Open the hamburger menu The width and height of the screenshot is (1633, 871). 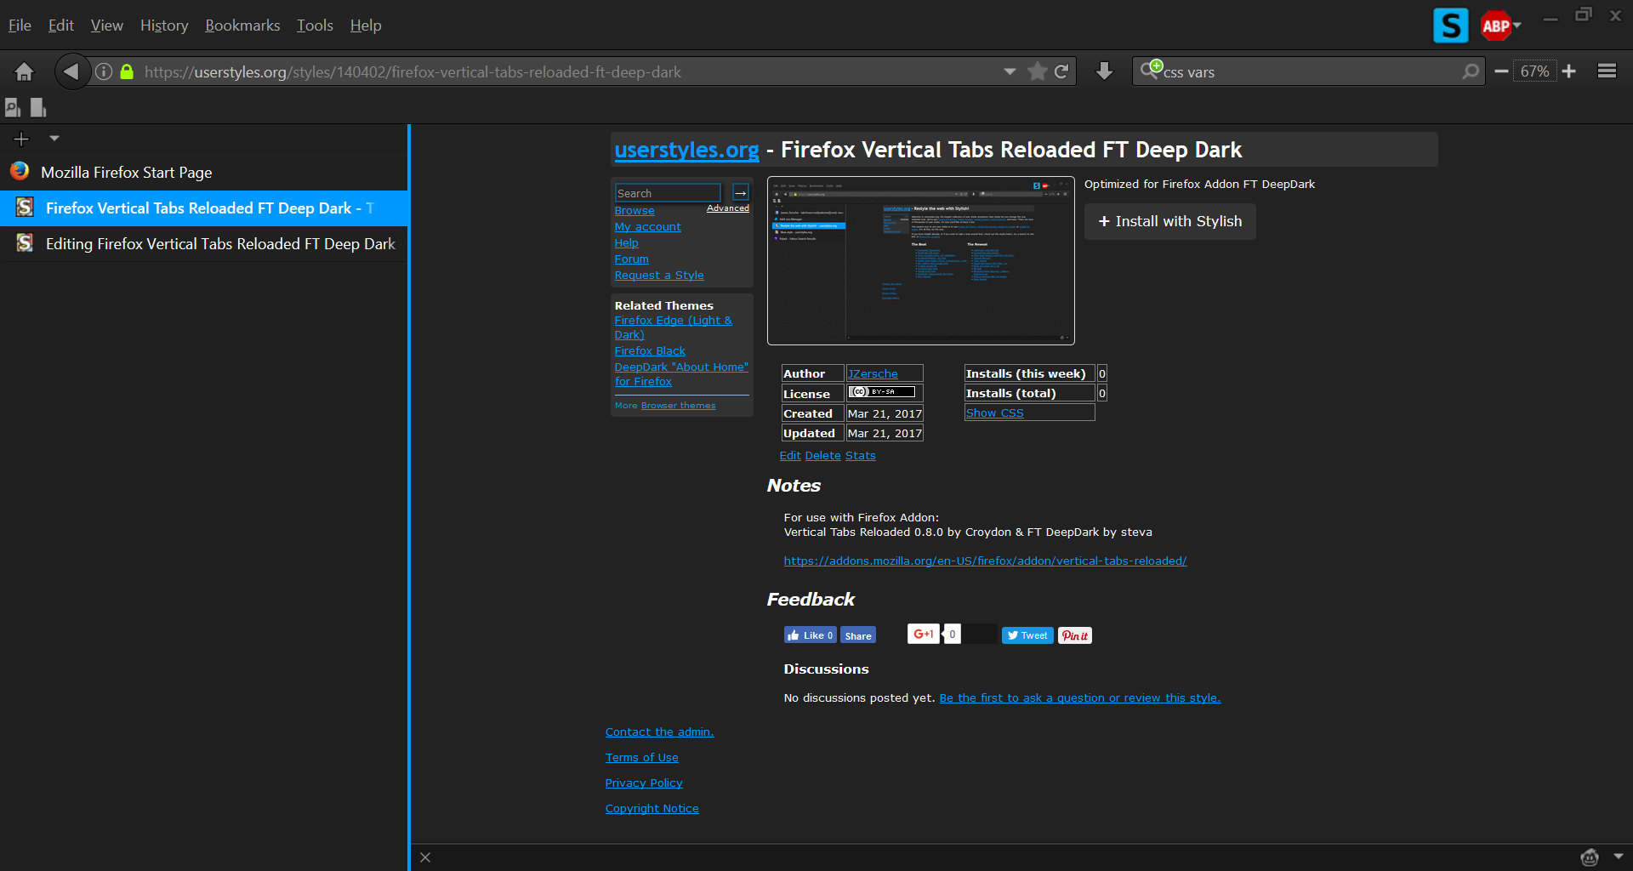[x=1607, y=71]
